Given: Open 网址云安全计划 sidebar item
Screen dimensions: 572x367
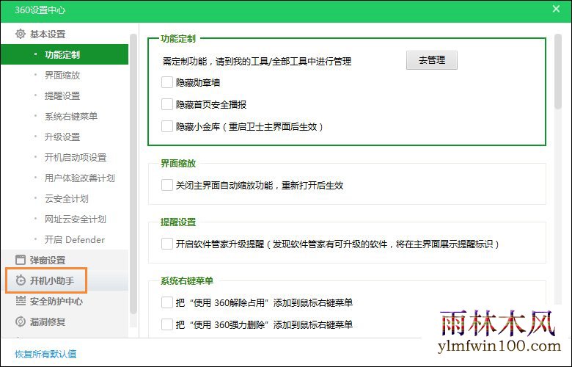Looking at the screenshot, I should 75,219.
